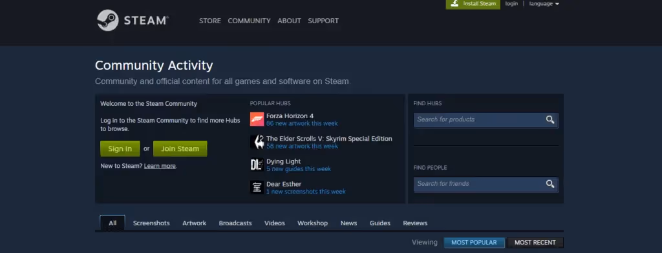Screen dimensions: 662x253
Task: Click the Dear Esther hub icon
Action: pos(257,188)
